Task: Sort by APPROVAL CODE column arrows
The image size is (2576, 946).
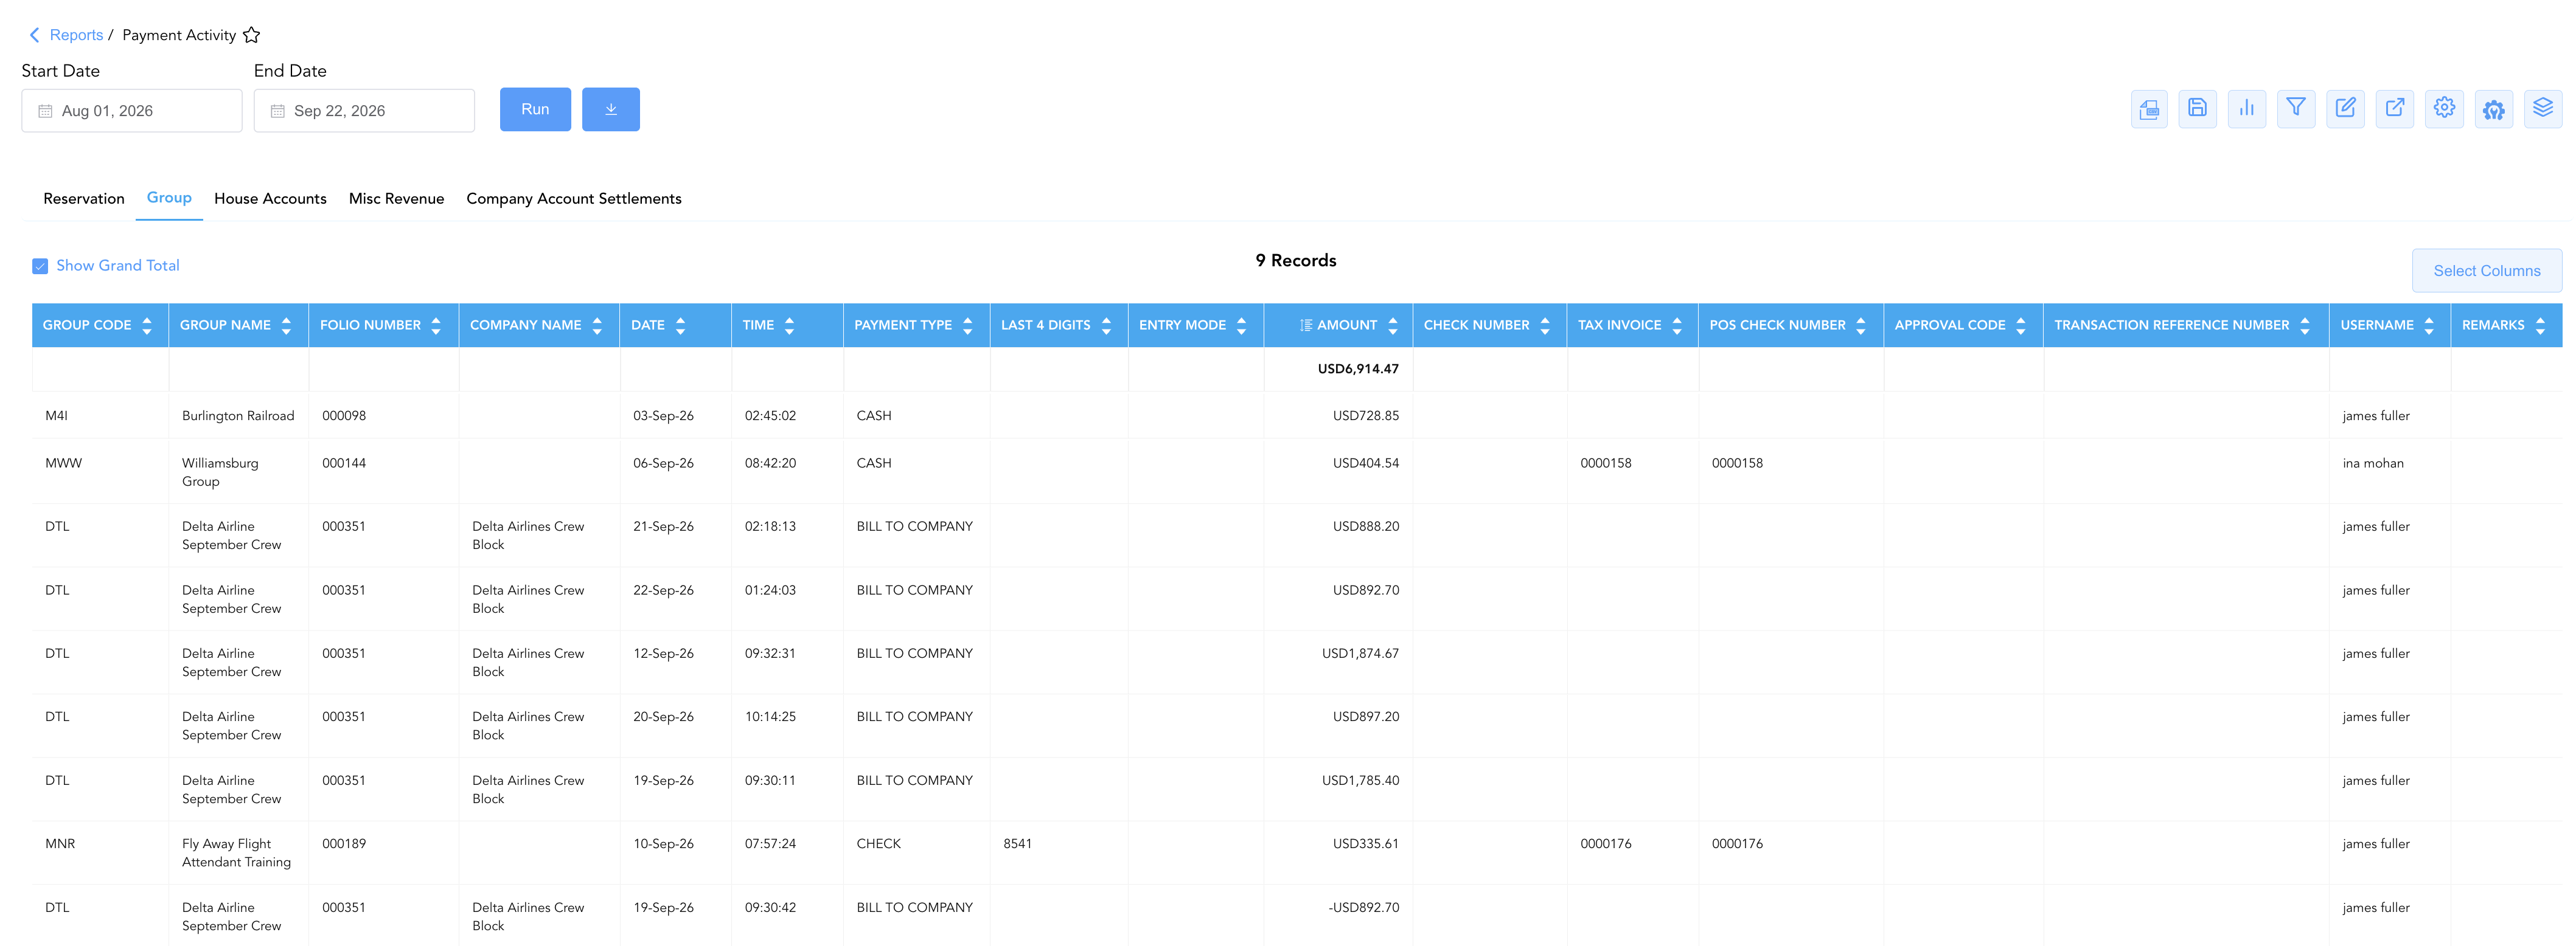Action: [x=2021, y=326]
